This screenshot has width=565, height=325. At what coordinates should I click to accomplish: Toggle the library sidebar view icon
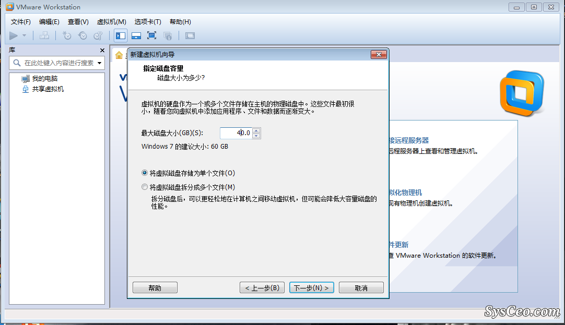120,35
